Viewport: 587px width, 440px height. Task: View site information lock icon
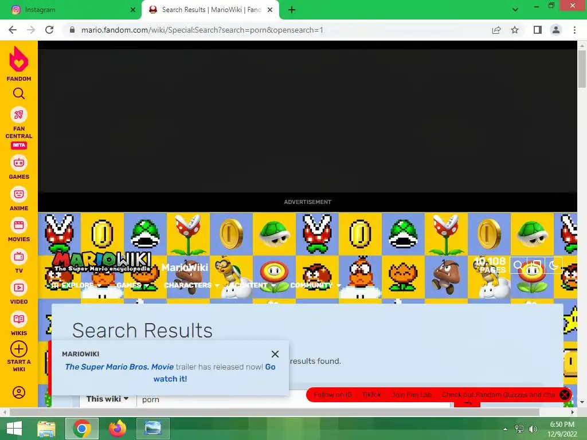72,30
